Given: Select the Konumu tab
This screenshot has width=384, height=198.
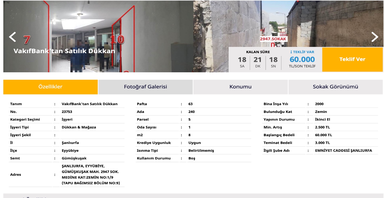Looking at the screenshot, I should pyautogui.click(x=240, y=87).
